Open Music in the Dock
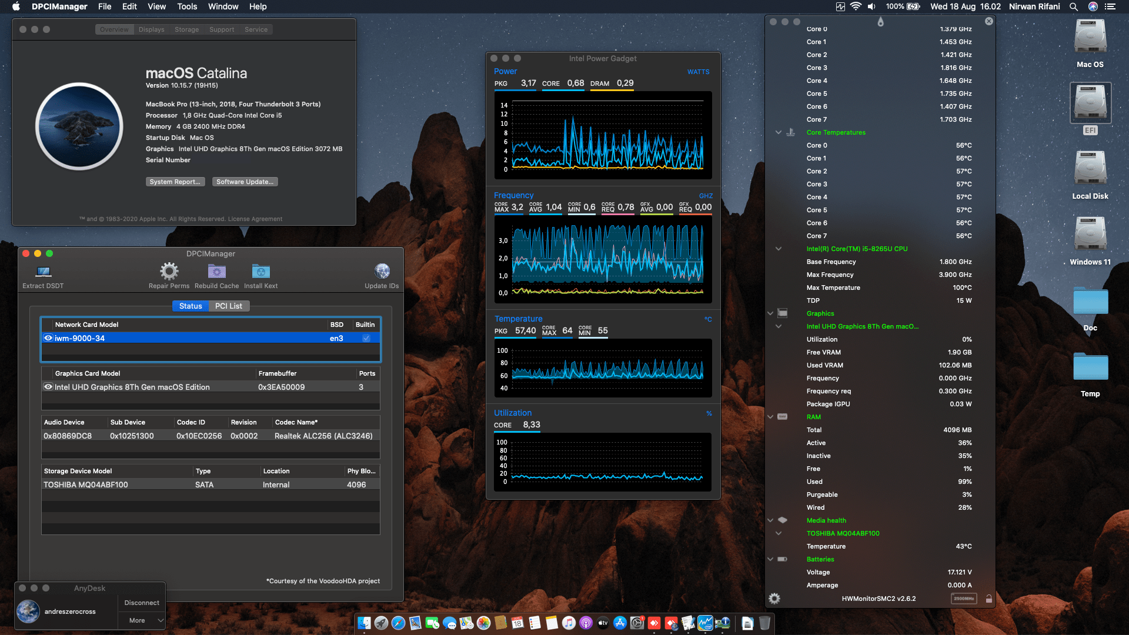1129x635 pixels. (569, 623)
